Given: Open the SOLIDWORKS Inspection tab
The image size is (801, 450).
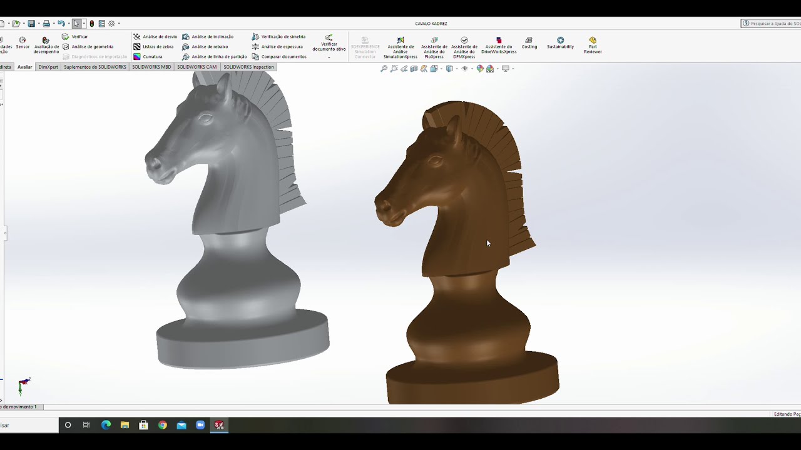Looking at the screenshot, I should (248, 67).
